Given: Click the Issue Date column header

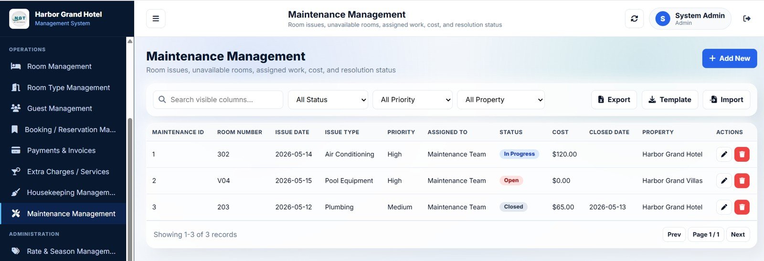Looking at the screenshot, I should click(x=292, y=132).
